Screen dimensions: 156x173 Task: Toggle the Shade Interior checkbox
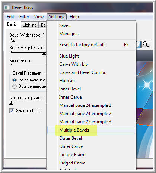coord(12,111)
